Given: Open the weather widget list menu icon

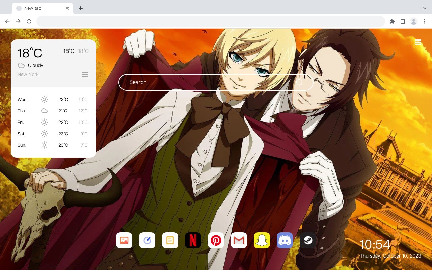Looking at the screenshot, I should pos(85,75).
